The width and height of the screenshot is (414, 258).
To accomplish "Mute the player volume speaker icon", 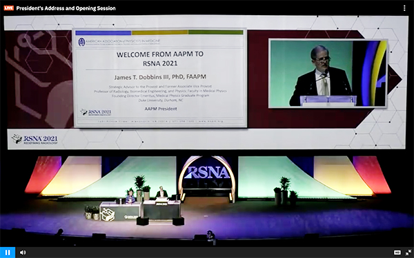I will 23,252.
